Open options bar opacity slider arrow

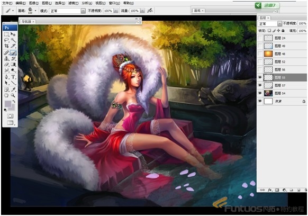[x=116, y=11]
